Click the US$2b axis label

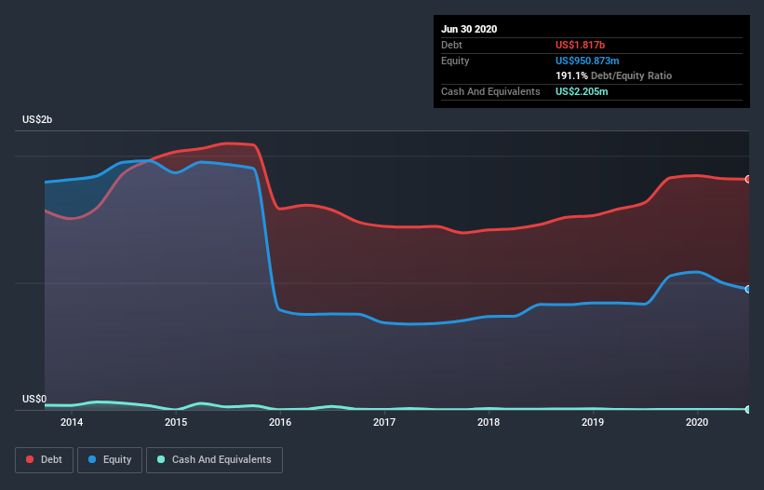(x=37, y=119)
